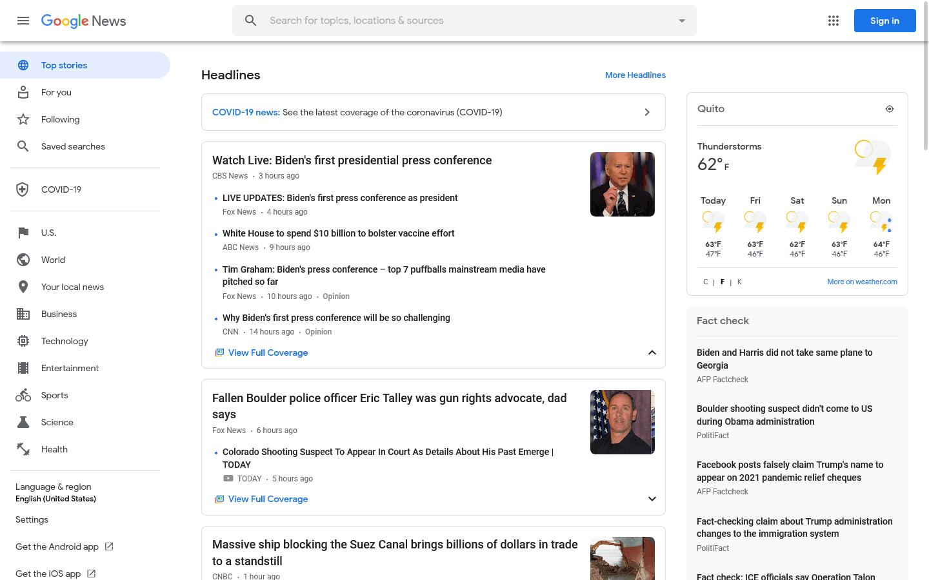The width and height of the screenshot is (929, 580).
Task: Expand the Boulder police officer story card
Action: point(652,499)
